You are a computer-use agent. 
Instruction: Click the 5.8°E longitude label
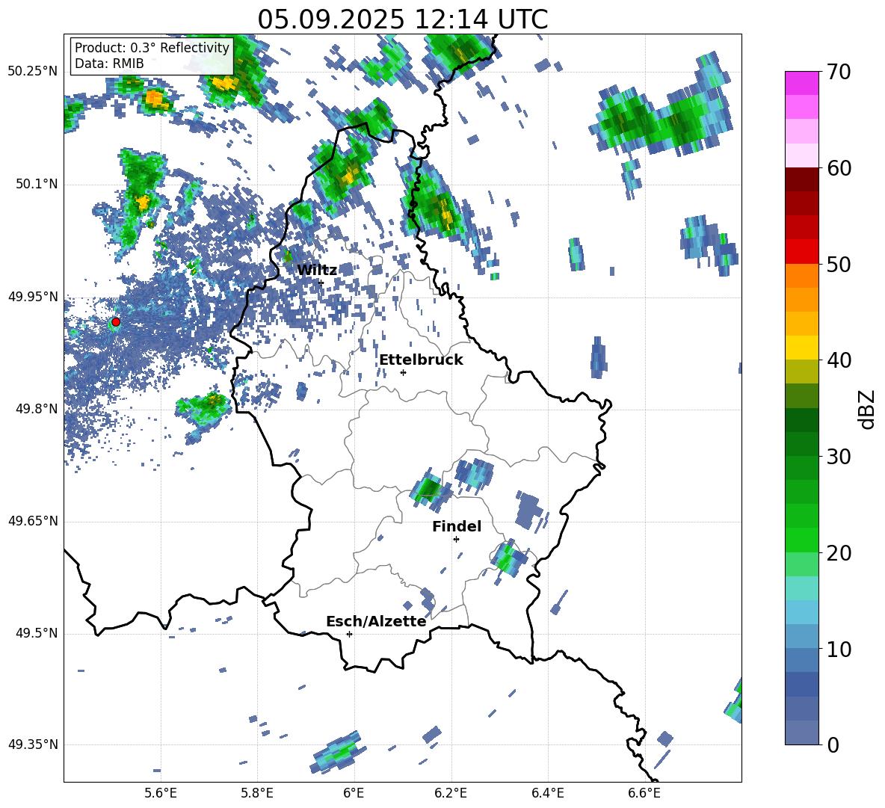tap(257, 793)
